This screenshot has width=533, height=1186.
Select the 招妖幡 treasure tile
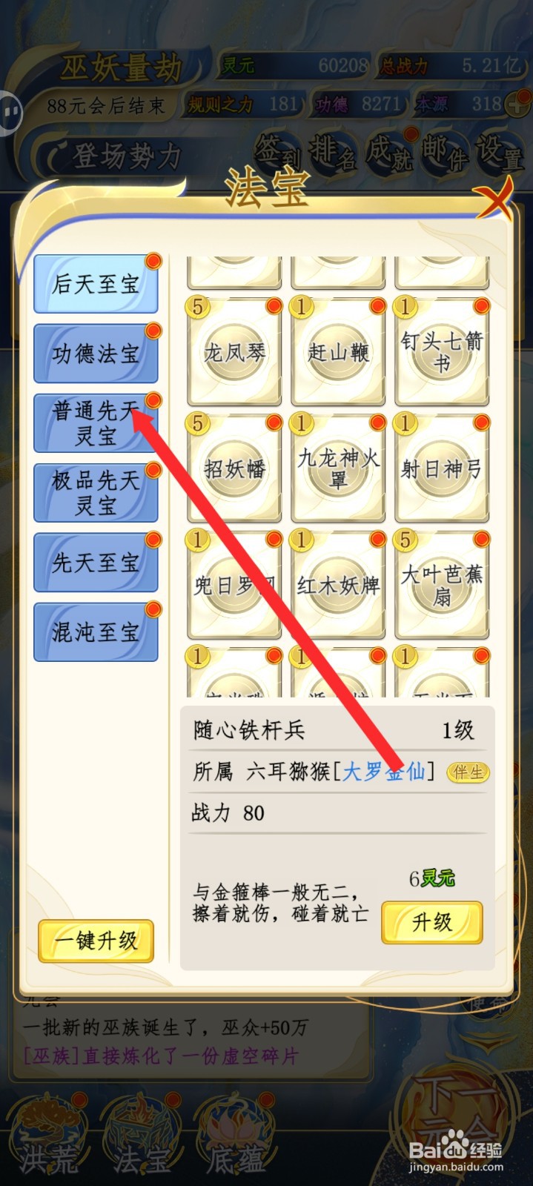click(234, 468)
